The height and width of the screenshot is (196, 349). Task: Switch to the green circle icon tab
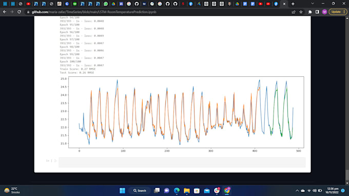(x=74, y=4)
